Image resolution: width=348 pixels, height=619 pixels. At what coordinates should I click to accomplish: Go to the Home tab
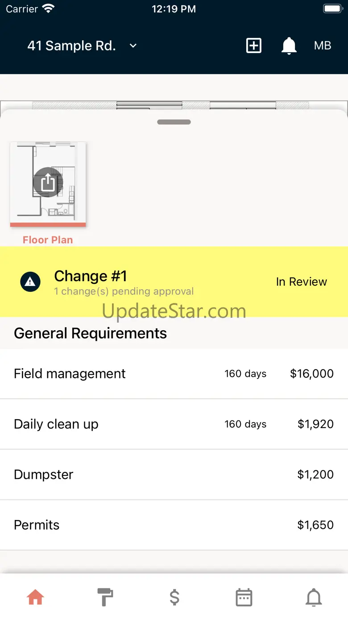[35, 597]
